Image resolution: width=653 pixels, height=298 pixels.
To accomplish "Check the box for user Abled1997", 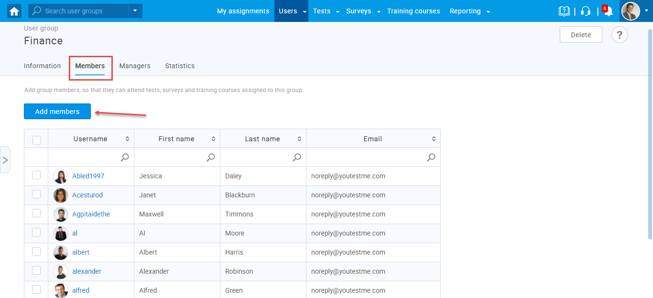I will tap(36, 175).
